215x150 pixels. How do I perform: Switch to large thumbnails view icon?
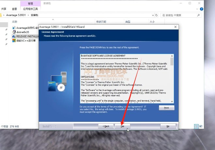[x=201, y=126]
